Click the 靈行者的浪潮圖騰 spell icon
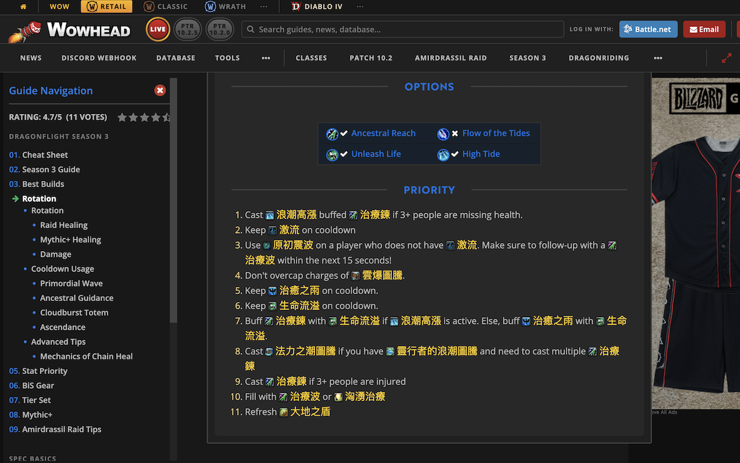740x463 pixels. tap(390, 351)
